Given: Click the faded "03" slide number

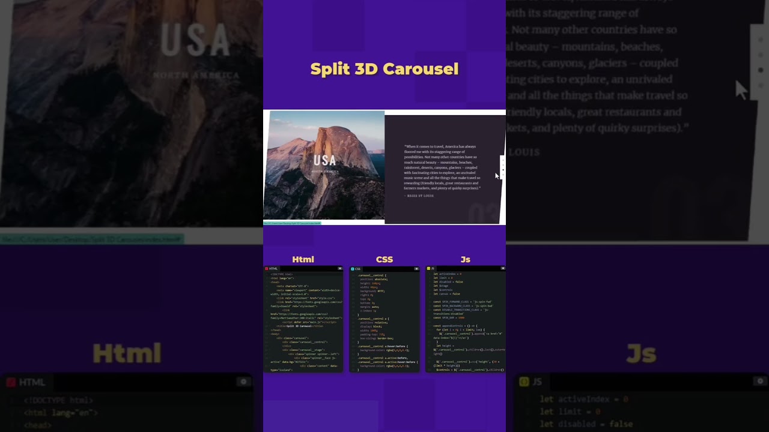Looking at the screenshot, I should pyautogui.click(x=484, y=214).
